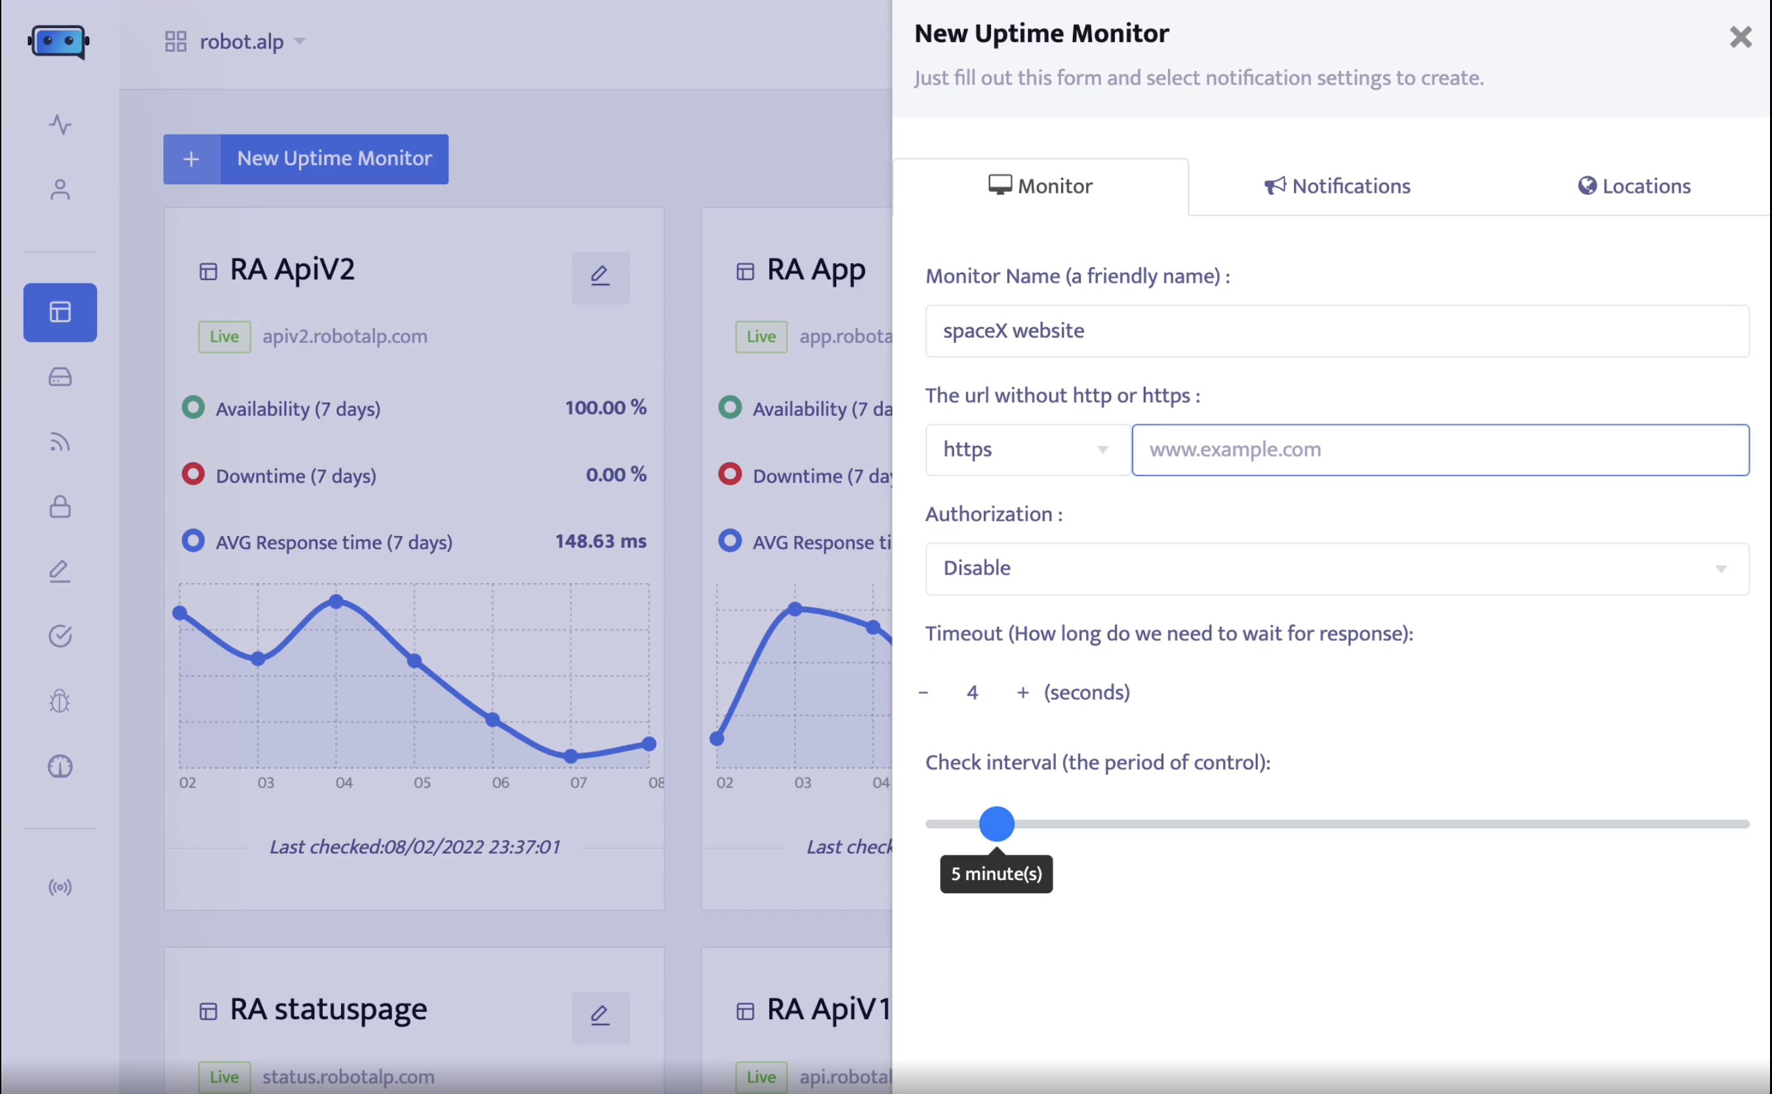
Task: Open the robot.alp workspace dropdown
Action: point(242,41)
